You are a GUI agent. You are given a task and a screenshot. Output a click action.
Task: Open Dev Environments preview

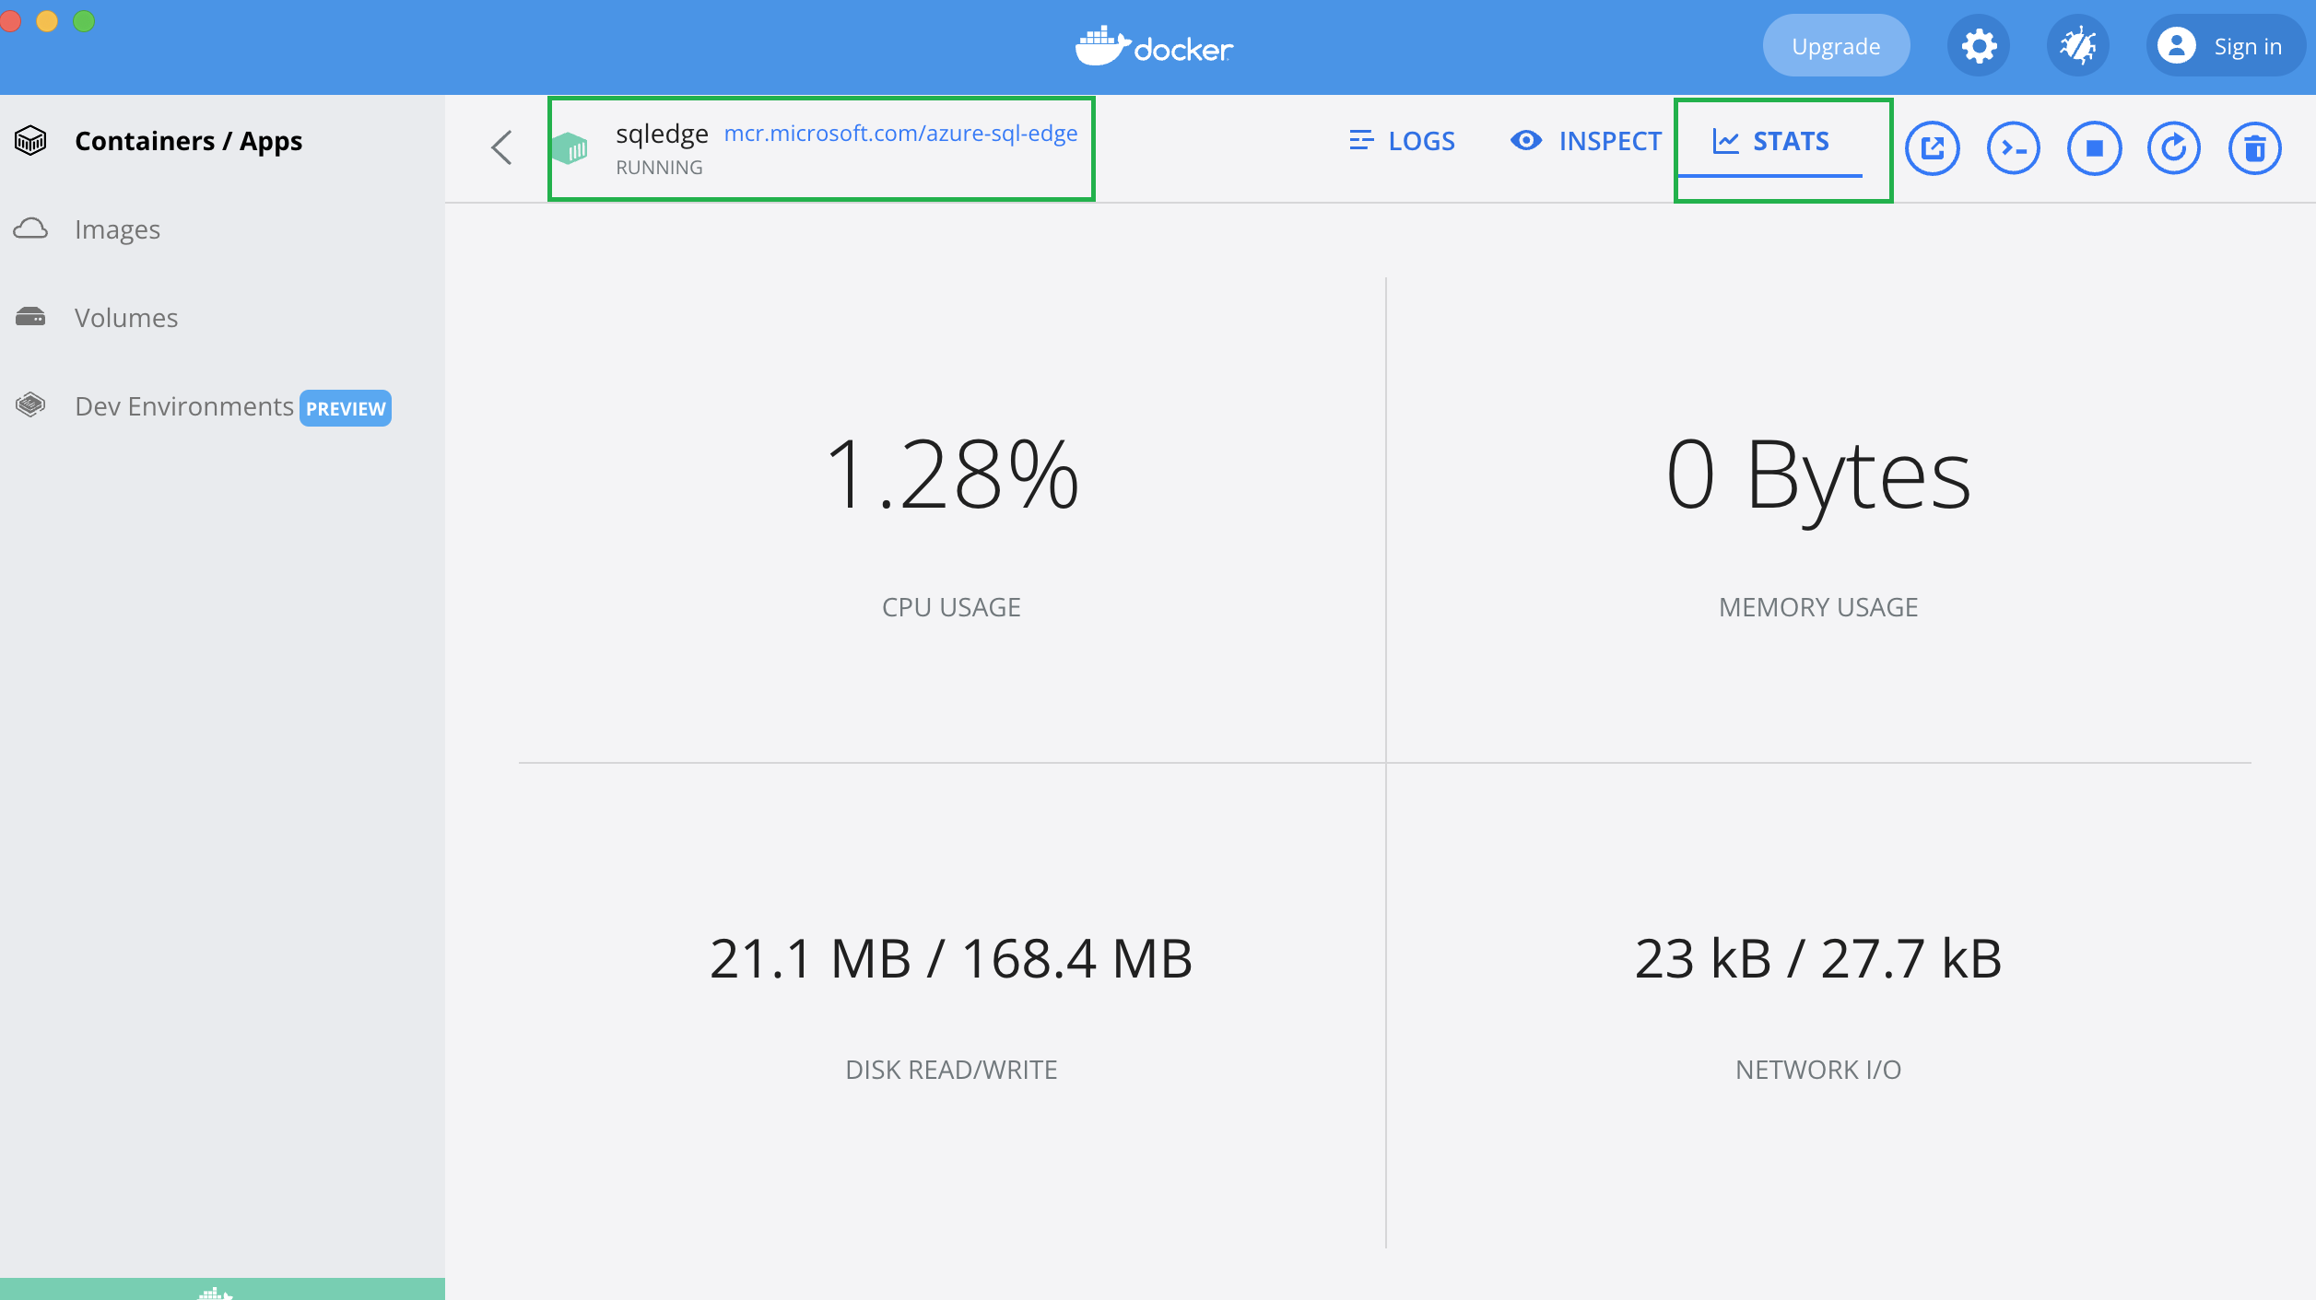click(x=184, y=406)
